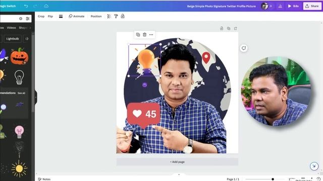Choose the pink lightbulb graphic
The height and width of the screenshot is (181, 323).
pos(19,132)
